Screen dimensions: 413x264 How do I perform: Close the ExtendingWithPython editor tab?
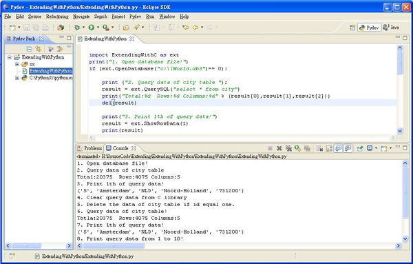131,39
